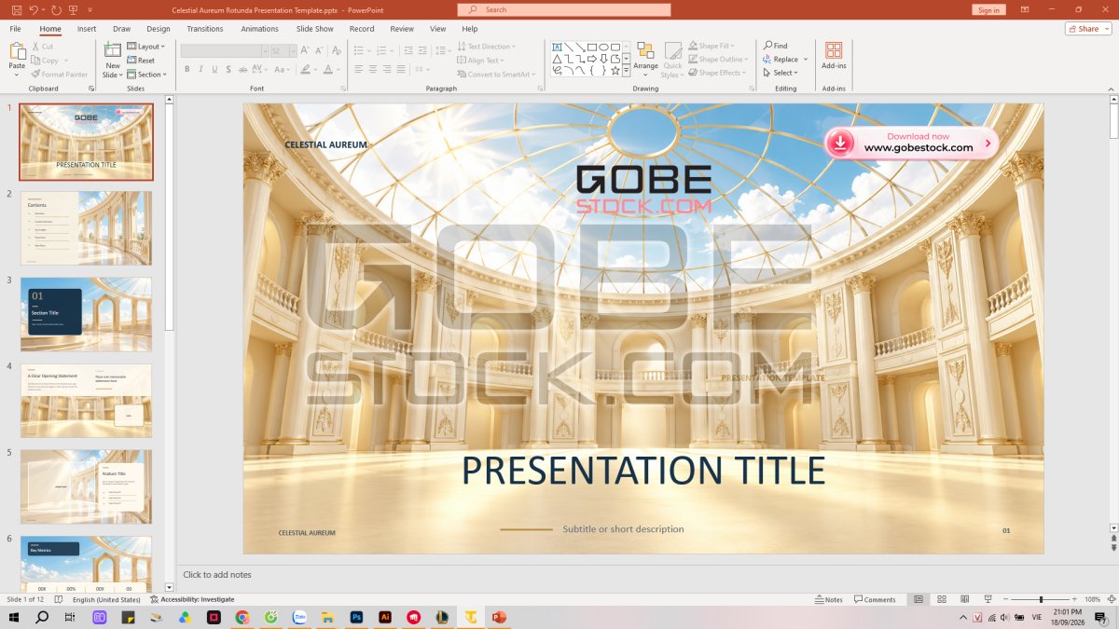Screen dimensions: 1119x629
Task: Open the Layout dropdown
Action: coord(145,47)
